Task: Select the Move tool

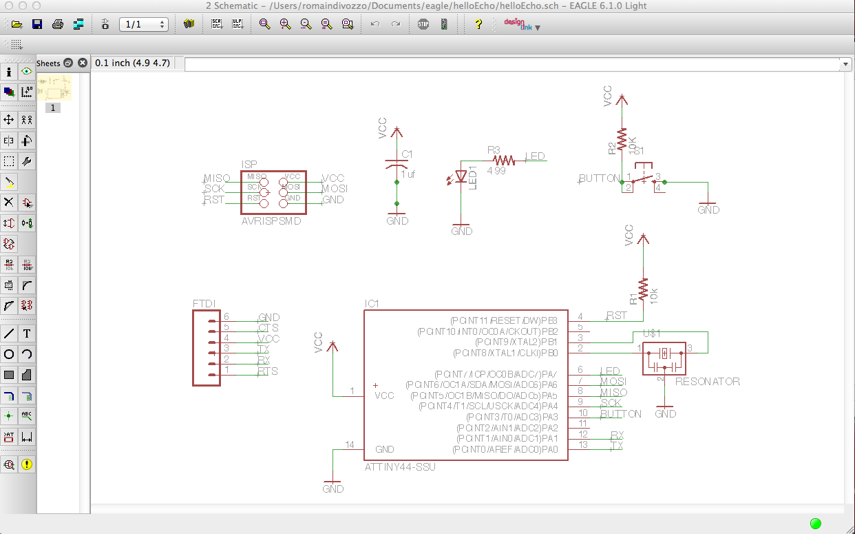Action: 9,119
